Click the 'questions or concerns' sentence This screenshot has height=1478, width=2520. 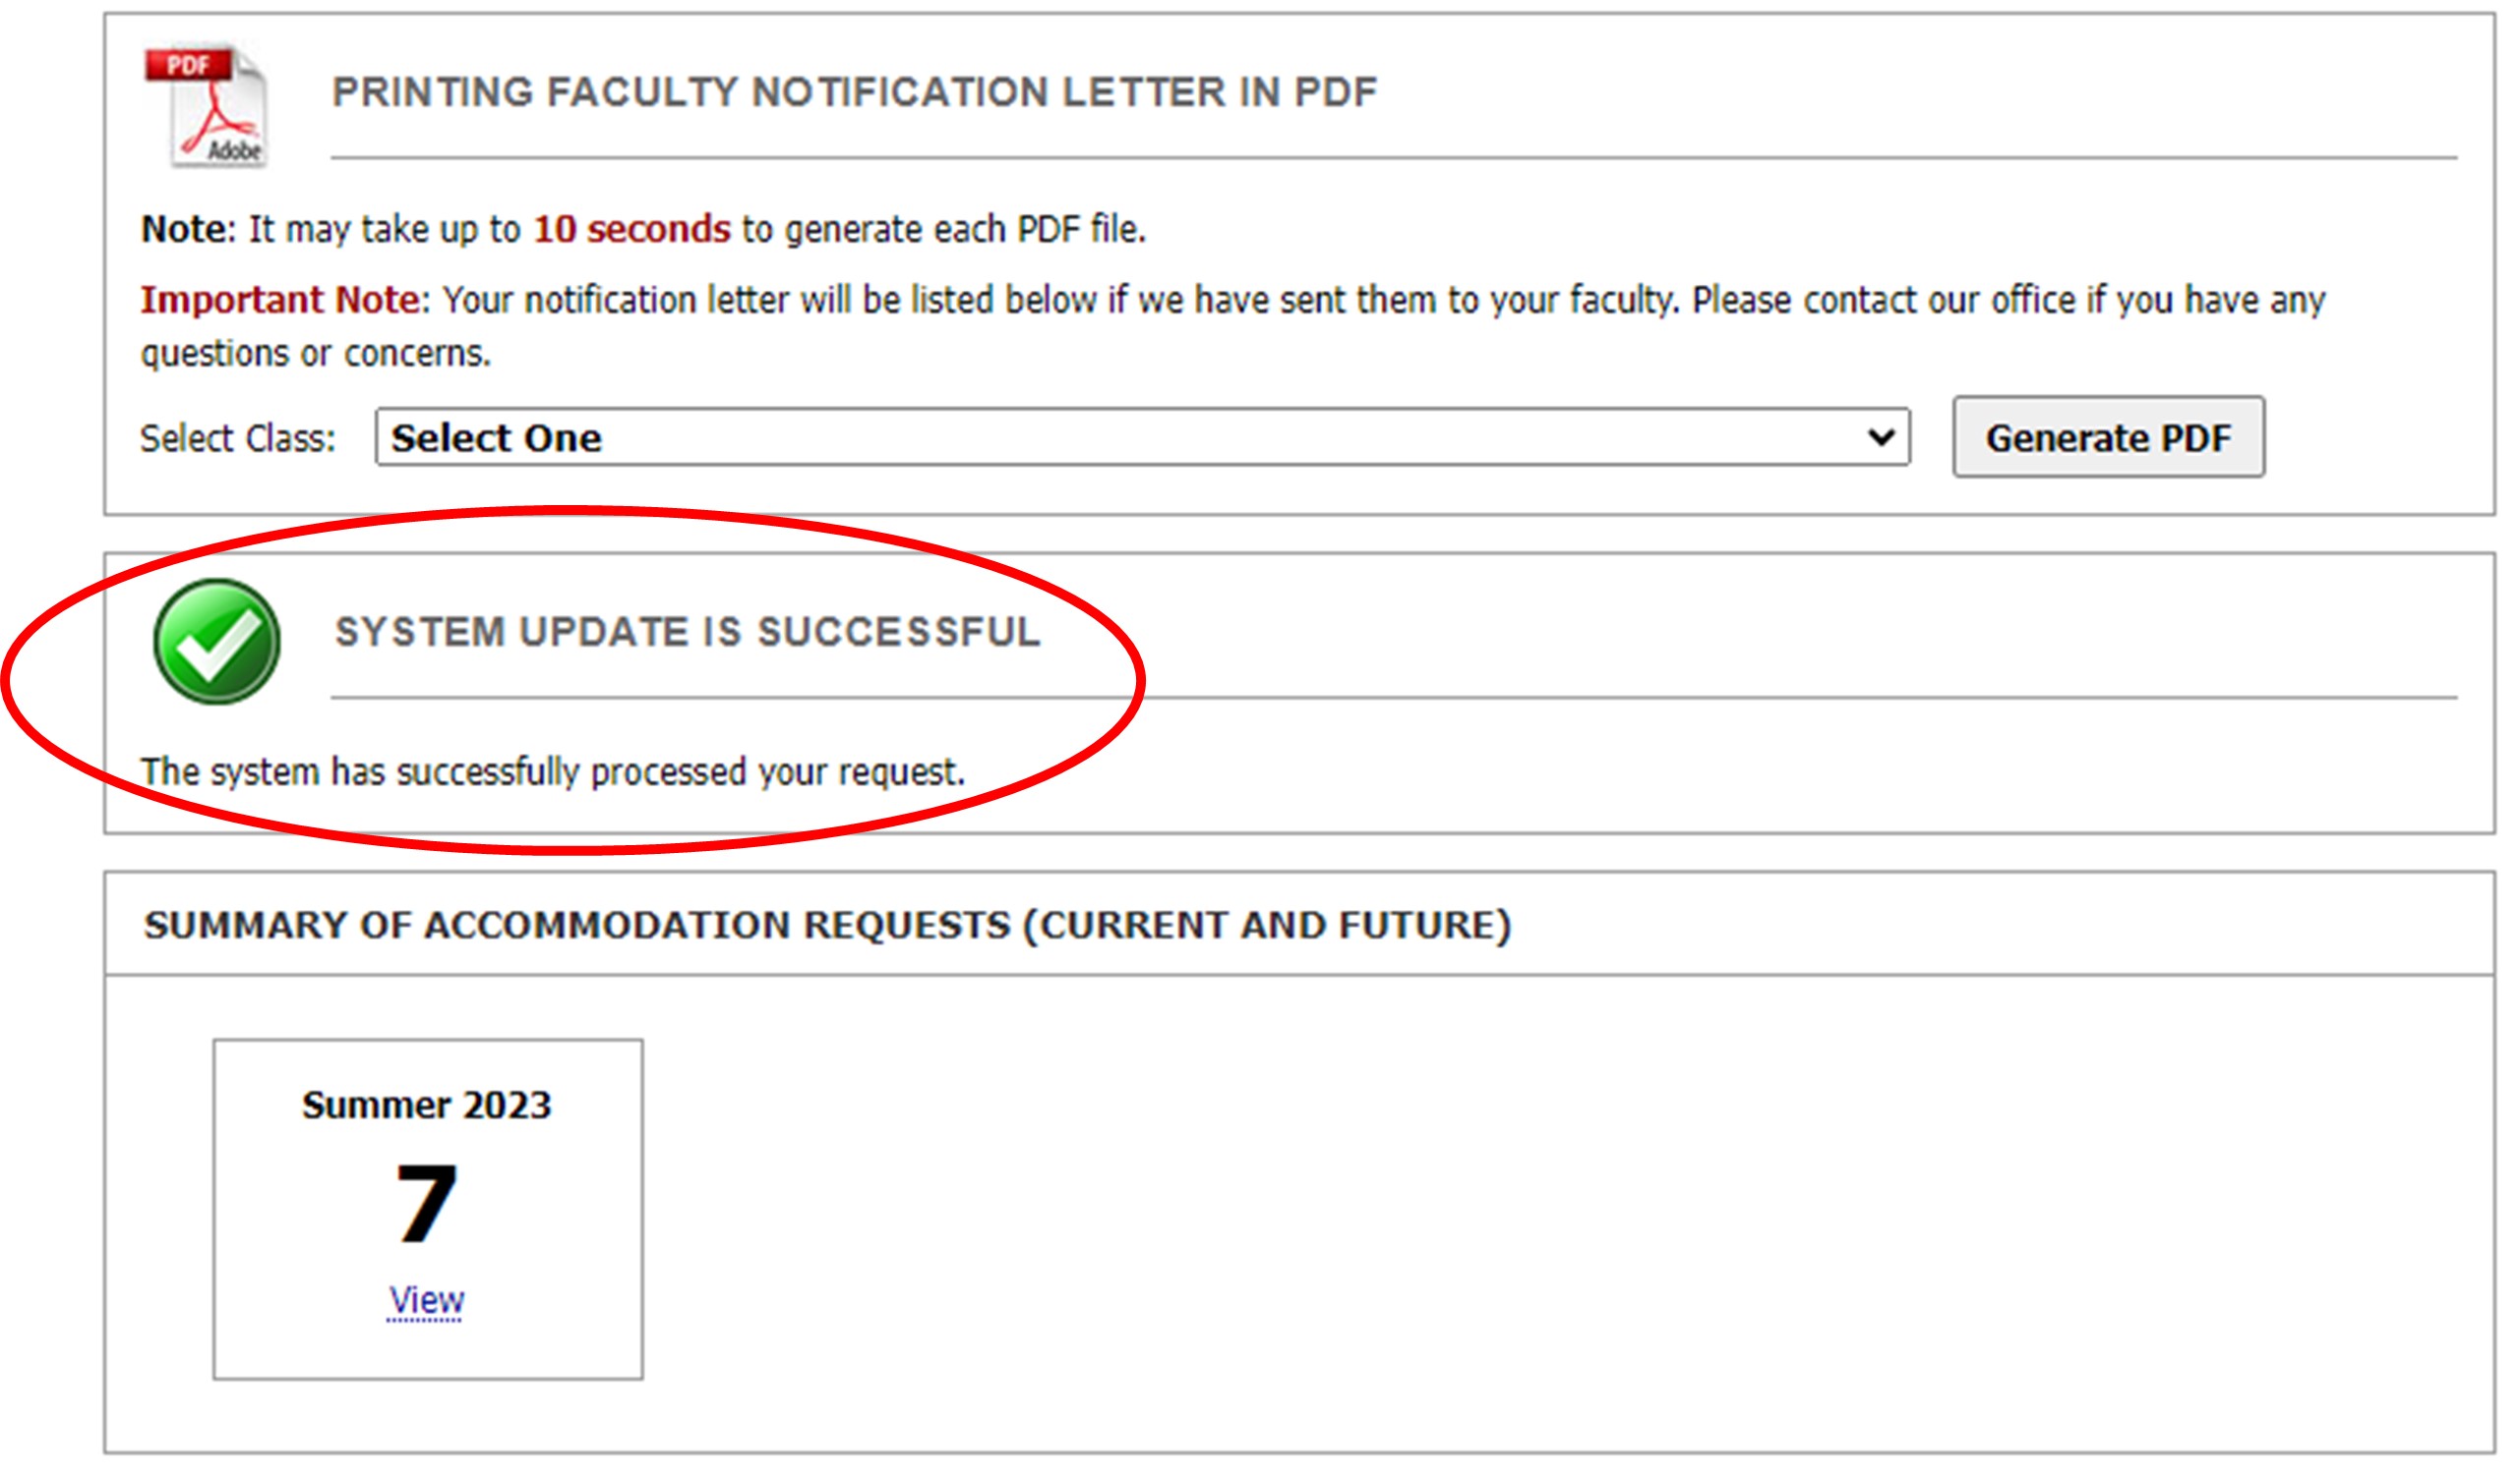[x=316, y=355]
